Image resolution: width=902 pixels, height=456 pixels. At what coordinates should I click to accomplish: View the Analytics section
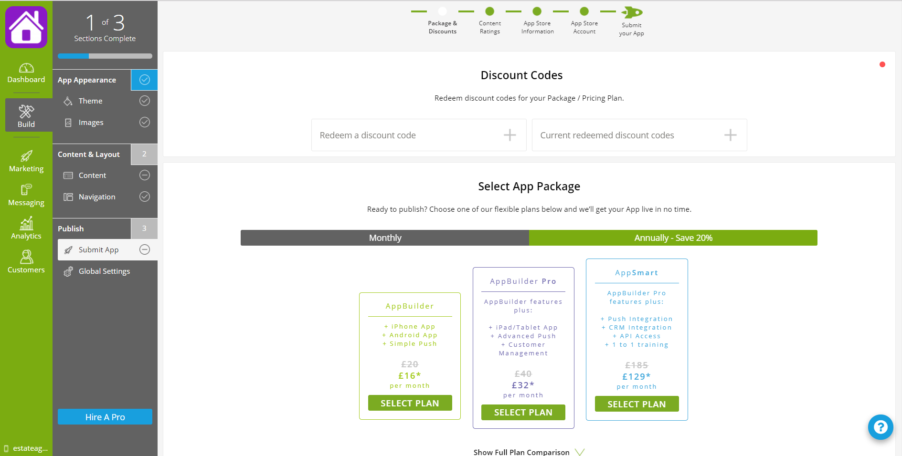pyautogui.click(x=26, y=228)
